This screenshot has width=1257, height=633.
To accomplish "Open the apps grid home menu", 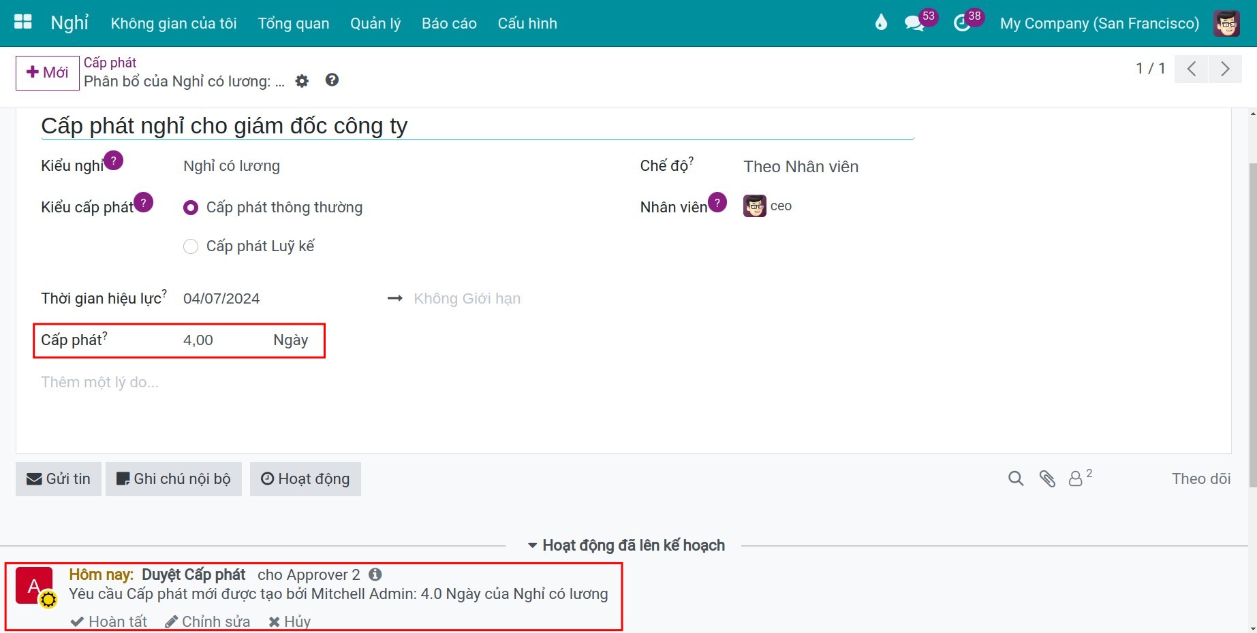I will (x=23, y=22).
